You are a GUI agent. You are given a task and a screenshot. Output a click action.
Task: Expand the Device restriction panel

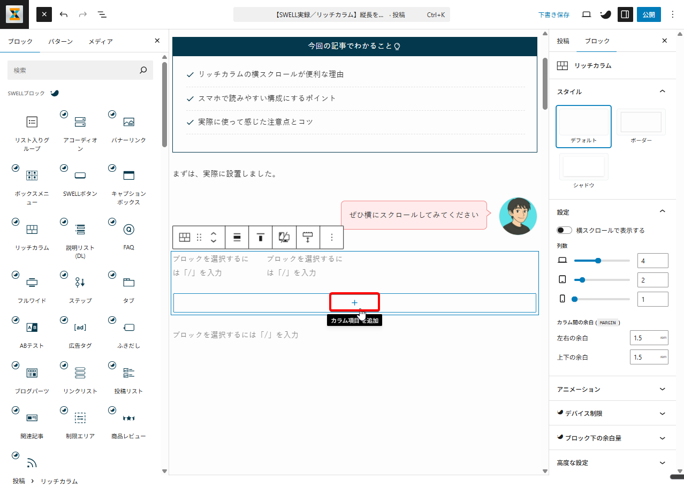click(x=609, y=414)
